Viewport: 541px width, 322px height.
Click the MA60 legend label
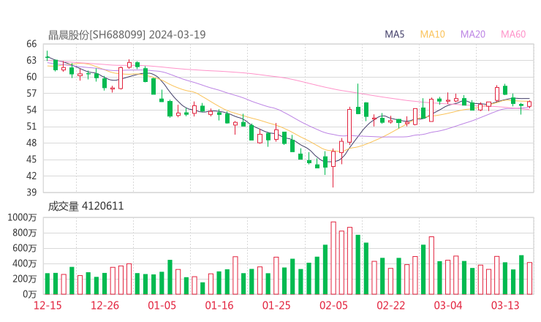pos(513,34)
